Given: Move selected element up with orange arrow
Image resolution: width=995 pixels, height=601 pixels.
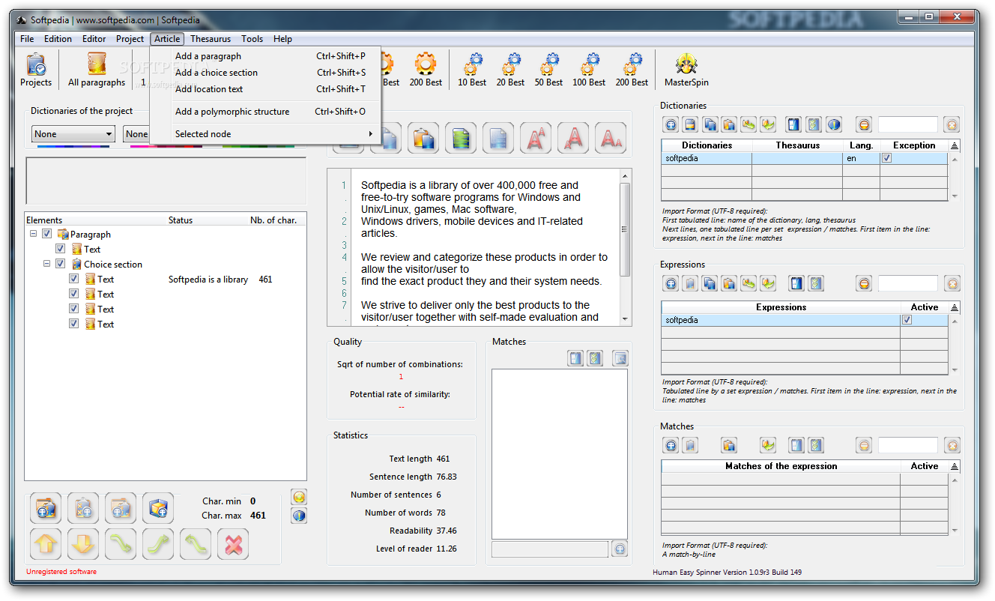Looking at the screenshot, I should pyautogui.click(x=46, y=544).
